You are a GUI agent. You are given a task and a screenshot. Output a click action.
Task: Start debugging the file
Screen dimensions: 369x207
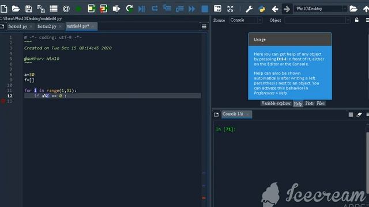tap(141, 9)
